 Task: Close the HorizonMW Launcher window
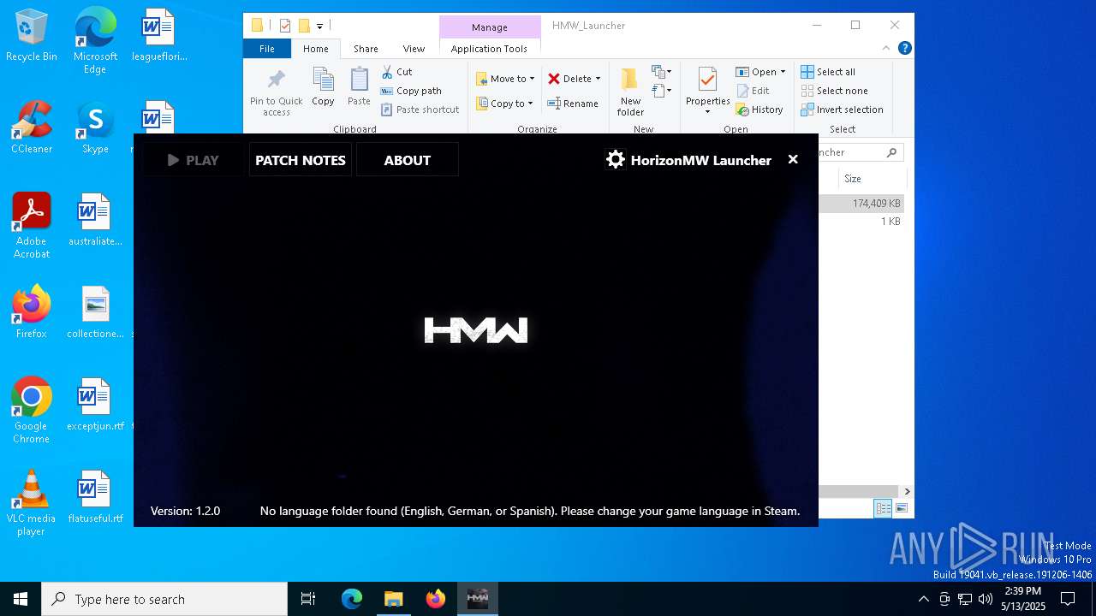pos(793,159)
